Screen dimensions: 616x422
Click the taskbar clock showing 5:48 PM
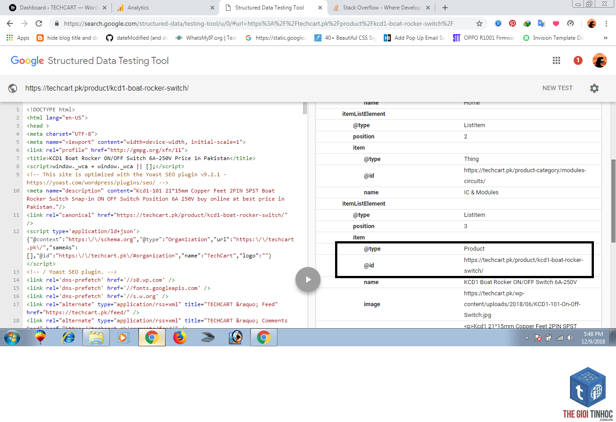[x=593, y=338]
